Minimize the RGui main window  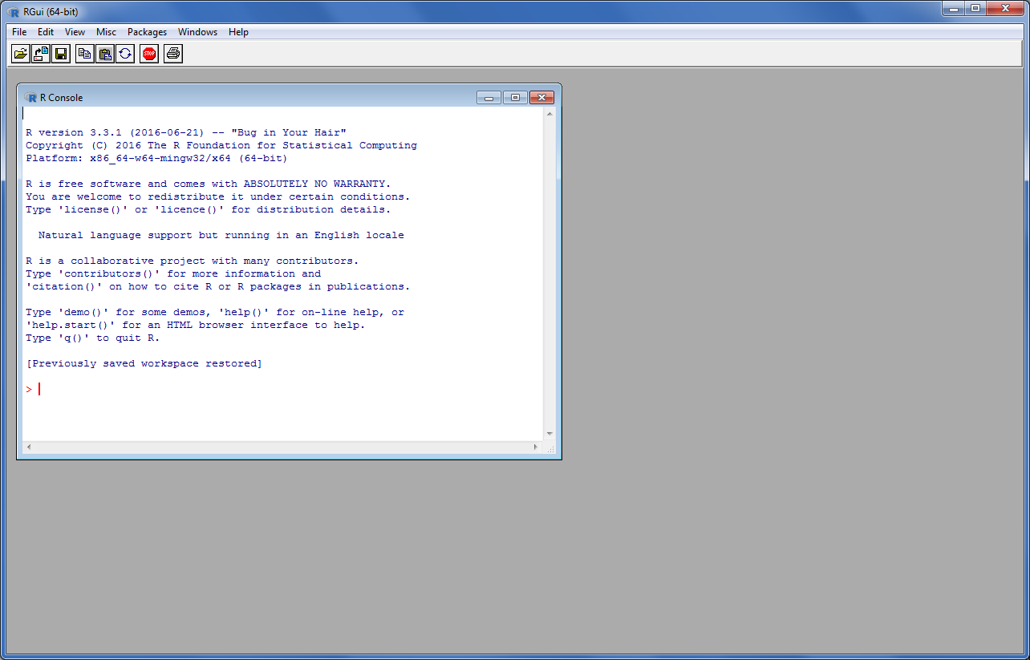coord(953,9)
